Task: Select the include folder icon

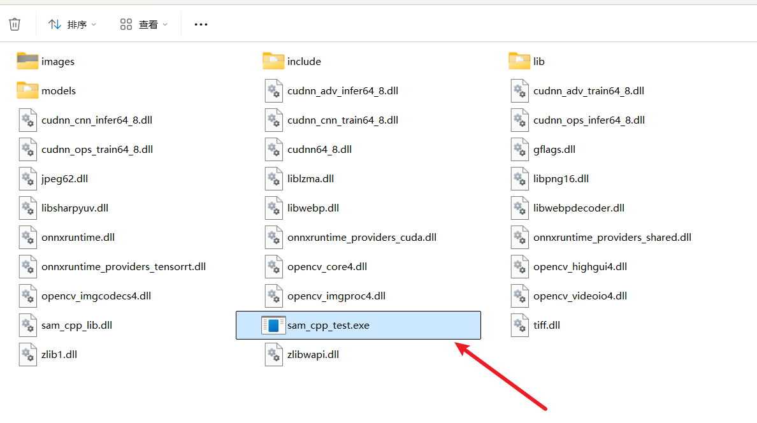Action: [x=273, y=61]
